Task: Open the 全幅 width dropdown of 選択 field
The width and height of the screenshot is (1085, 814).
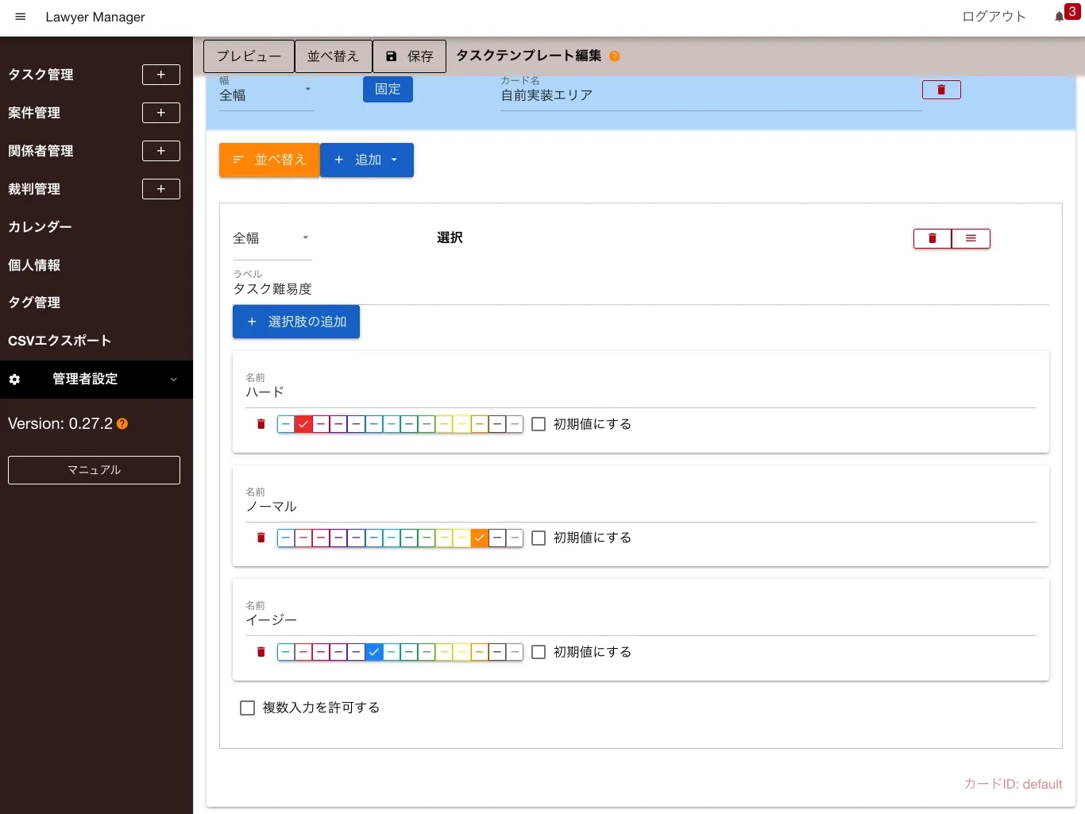Action: coord(272,238)
